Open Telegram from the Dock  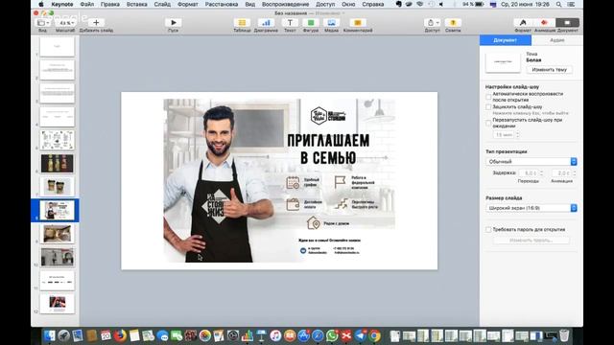click(361, 335)
